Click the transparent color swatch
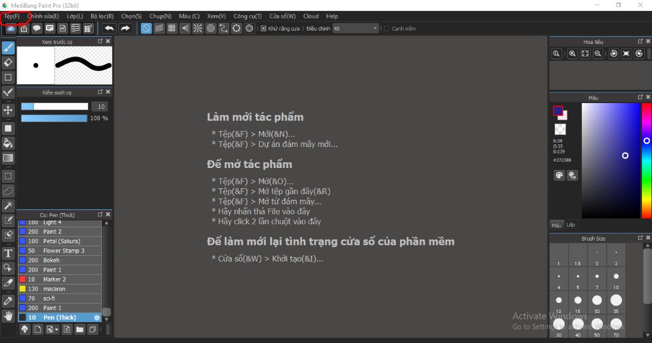 (560, 129)
